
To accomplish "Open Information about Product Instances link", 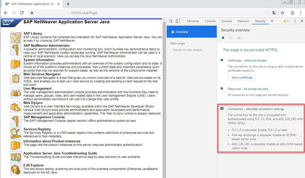I will point(52,141).
